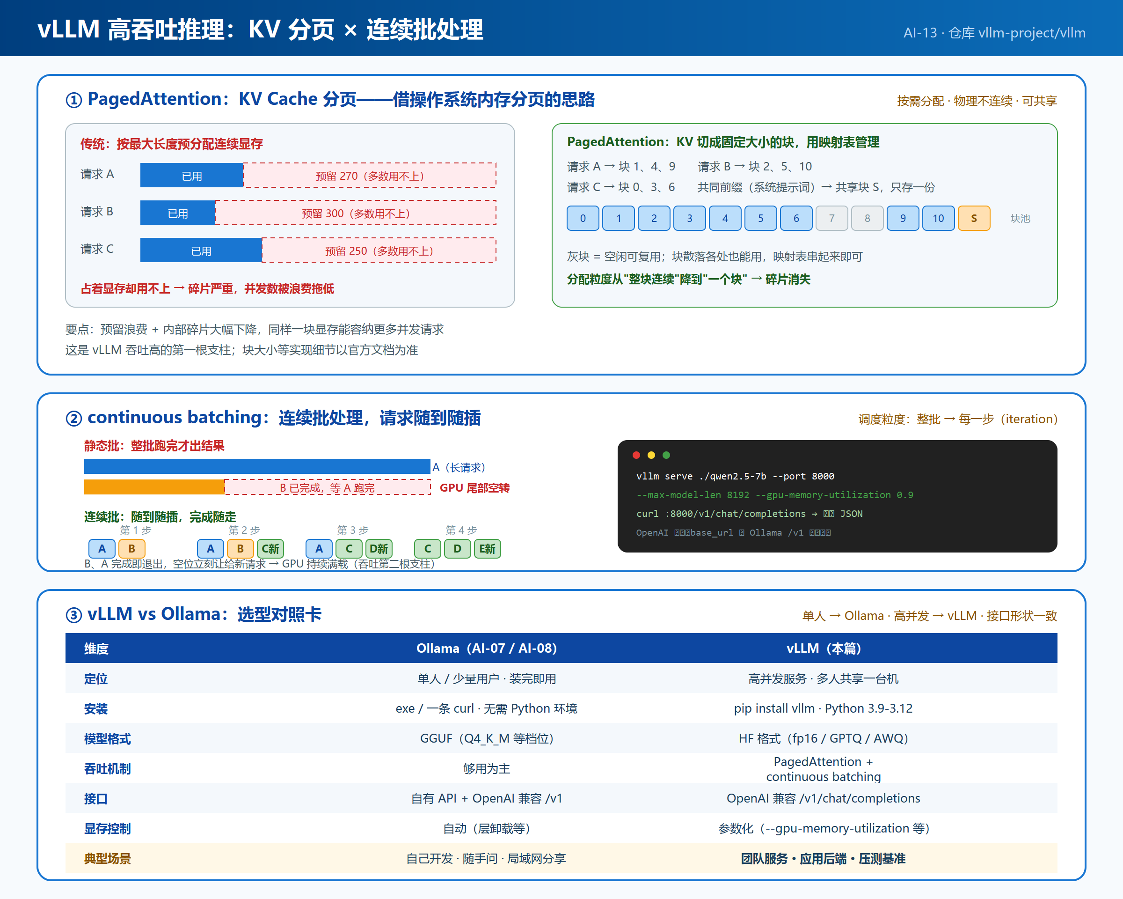Screen dimensions: 1123x899
Task: Click the orange shared block S
Action: click(974, 218)
